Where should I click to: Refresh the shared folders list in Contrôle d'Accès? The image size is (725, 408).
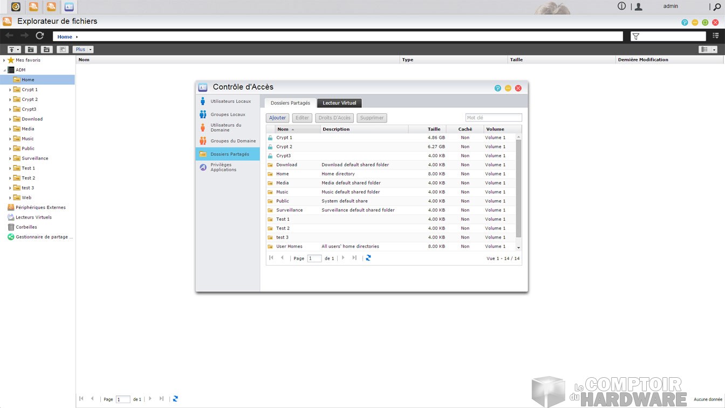pos(368,258)
